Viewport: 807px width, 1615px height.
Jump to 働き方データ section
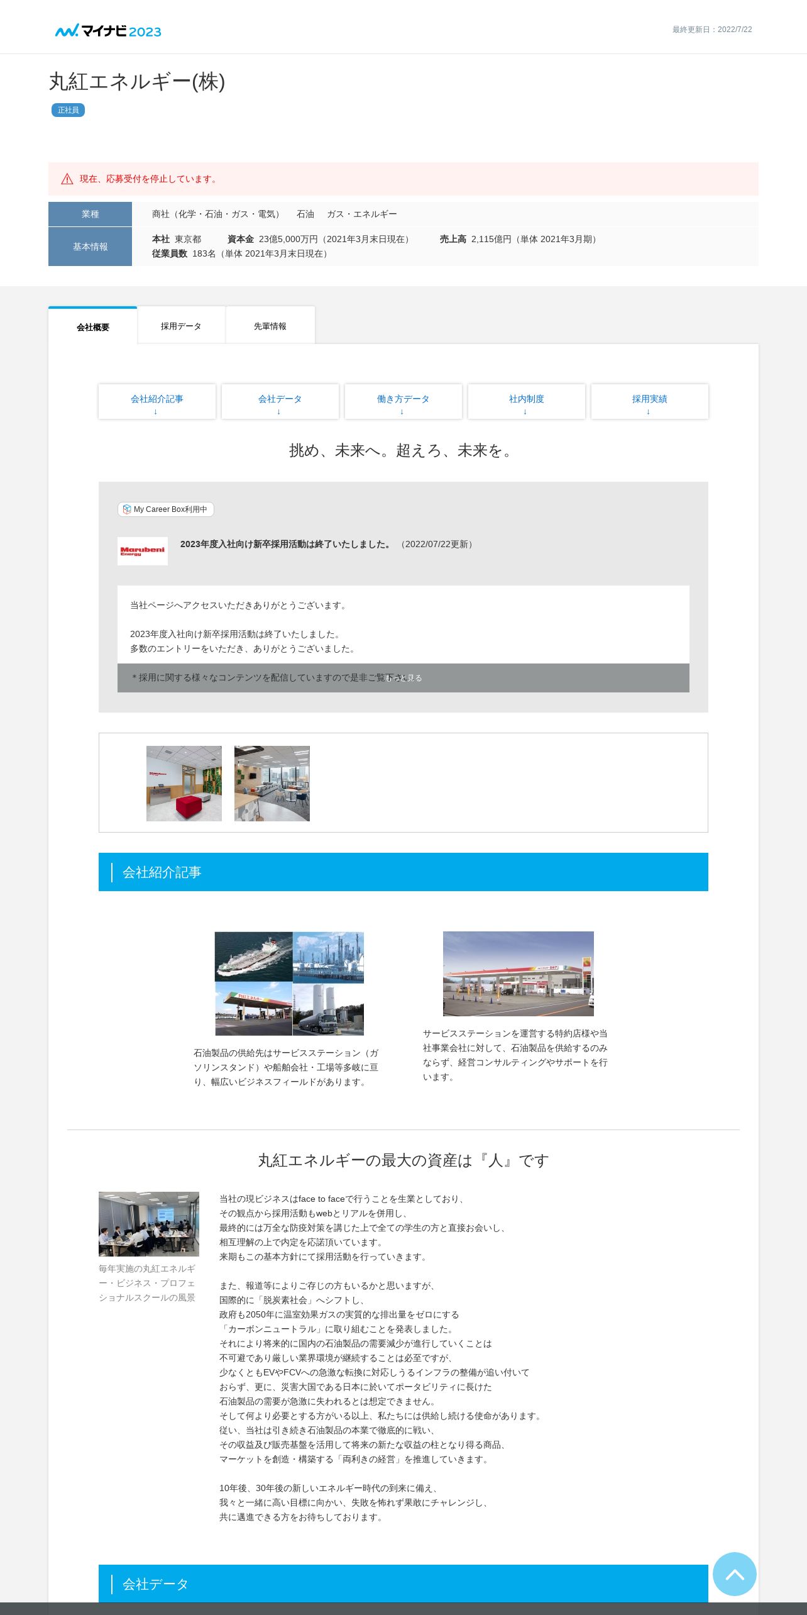click(x=403, y=402)
